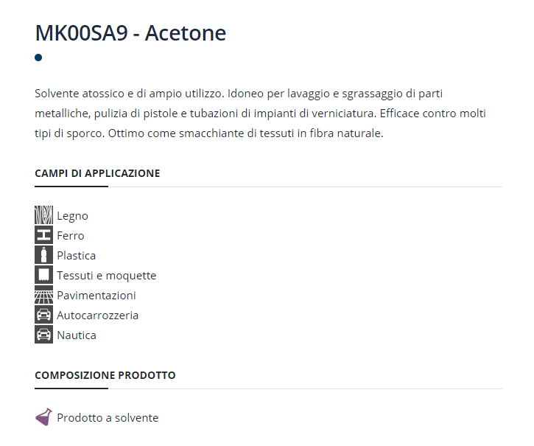Click the floor grid icon beside Pavimentazioni
Image resolution: width=534 pixels, height=446 pixels.
[43, 296]
